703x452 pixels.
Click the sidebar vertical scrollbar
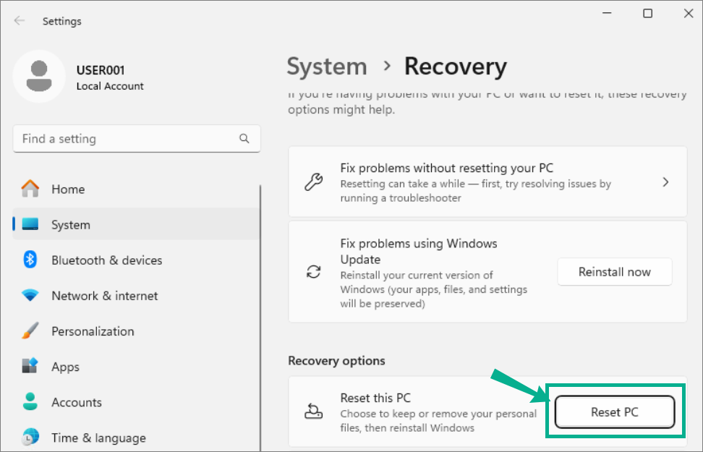[260, 317]
